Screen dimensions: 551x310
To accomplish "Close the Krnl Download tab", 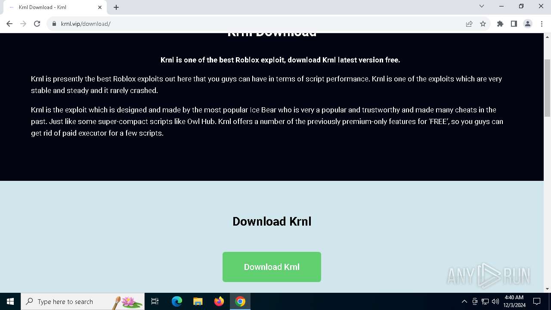I will [x=100, y=7].
